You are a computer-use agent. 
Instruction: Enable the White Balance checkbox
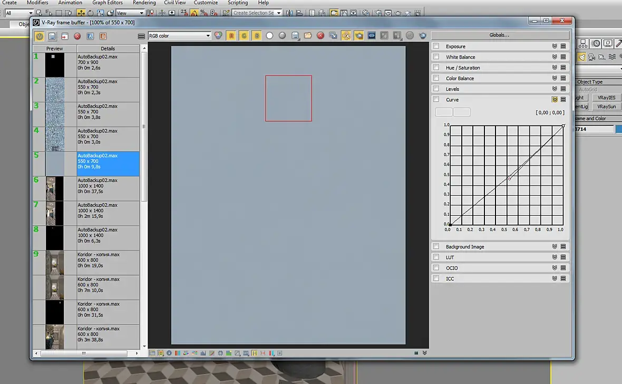point(436,57)
